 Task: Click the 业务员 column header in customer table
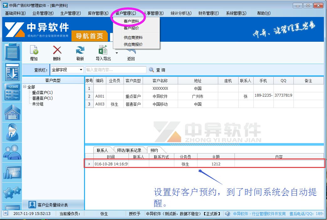(114, 81)
